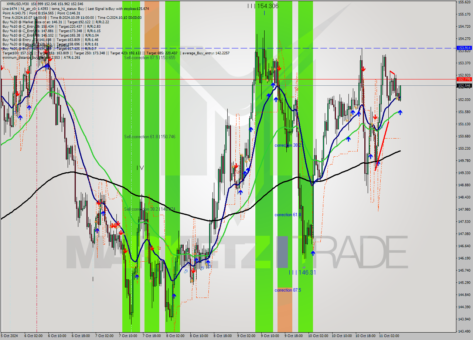This screenshot has width=473, height=340.
Task: Click the 155.175 price scale value
Action: click(x=464, y=14)
